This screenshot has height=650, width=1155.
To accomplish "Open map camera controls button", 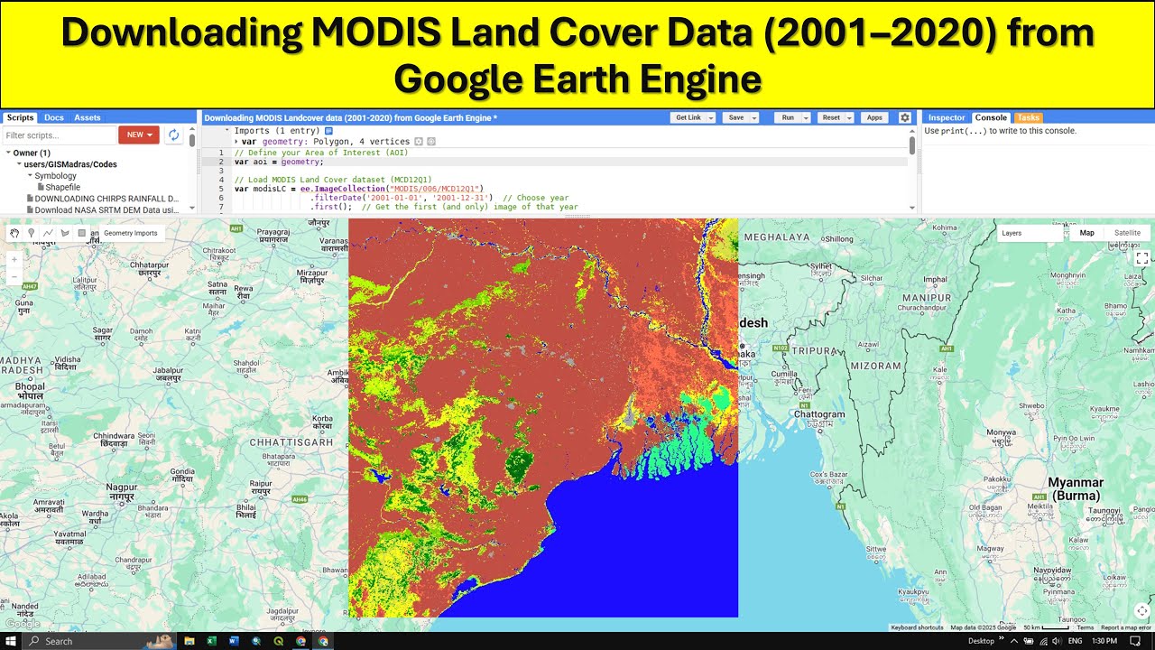I will point(1141,610).
